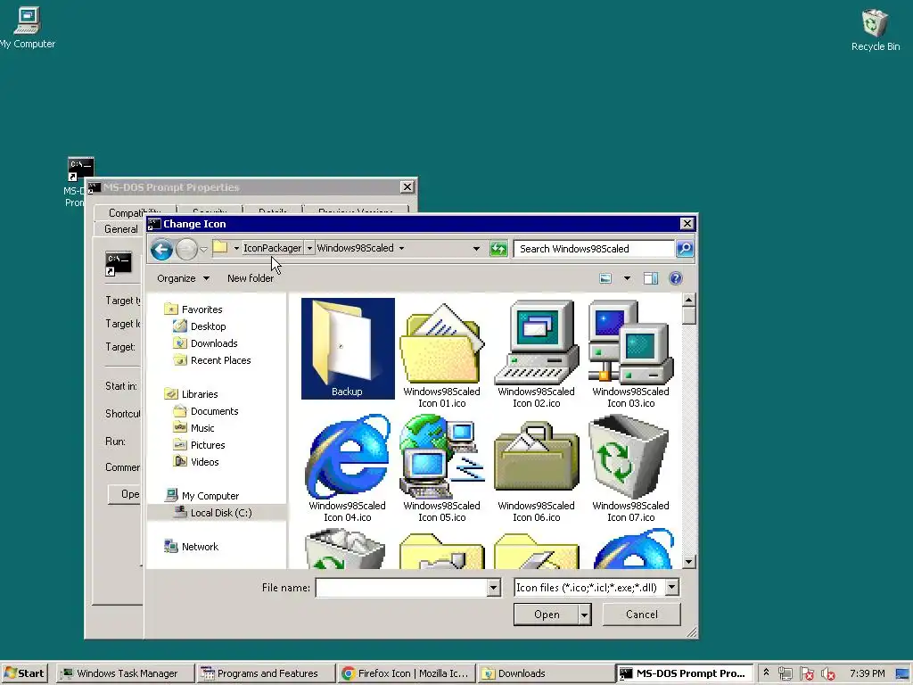Click the File name input box

point(402,588)
